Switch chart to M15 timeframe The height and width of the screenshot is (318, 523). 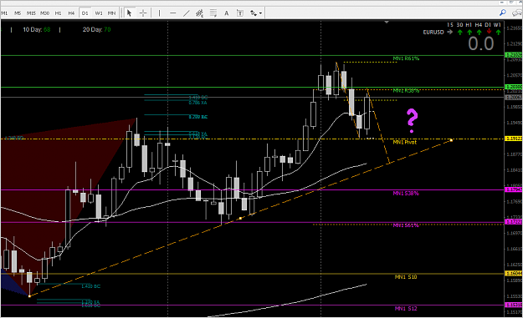pyautogui.click(x=31, y=13)
